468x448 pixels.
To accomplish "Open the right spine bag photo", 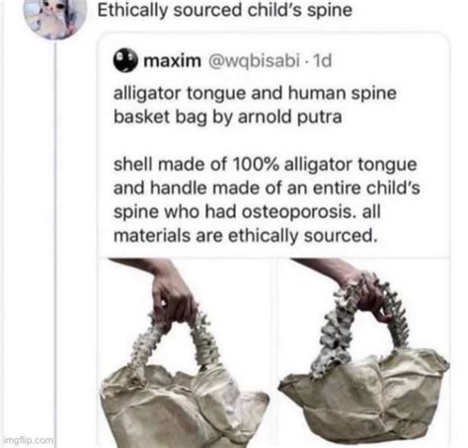I will click(x=363, y=353).
